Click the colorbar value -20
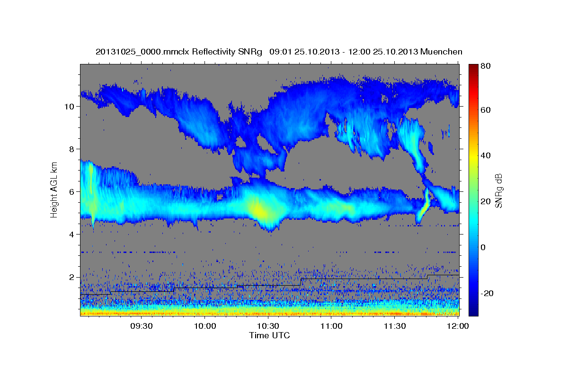Screen dimensions: 568x379 point(487,294)
